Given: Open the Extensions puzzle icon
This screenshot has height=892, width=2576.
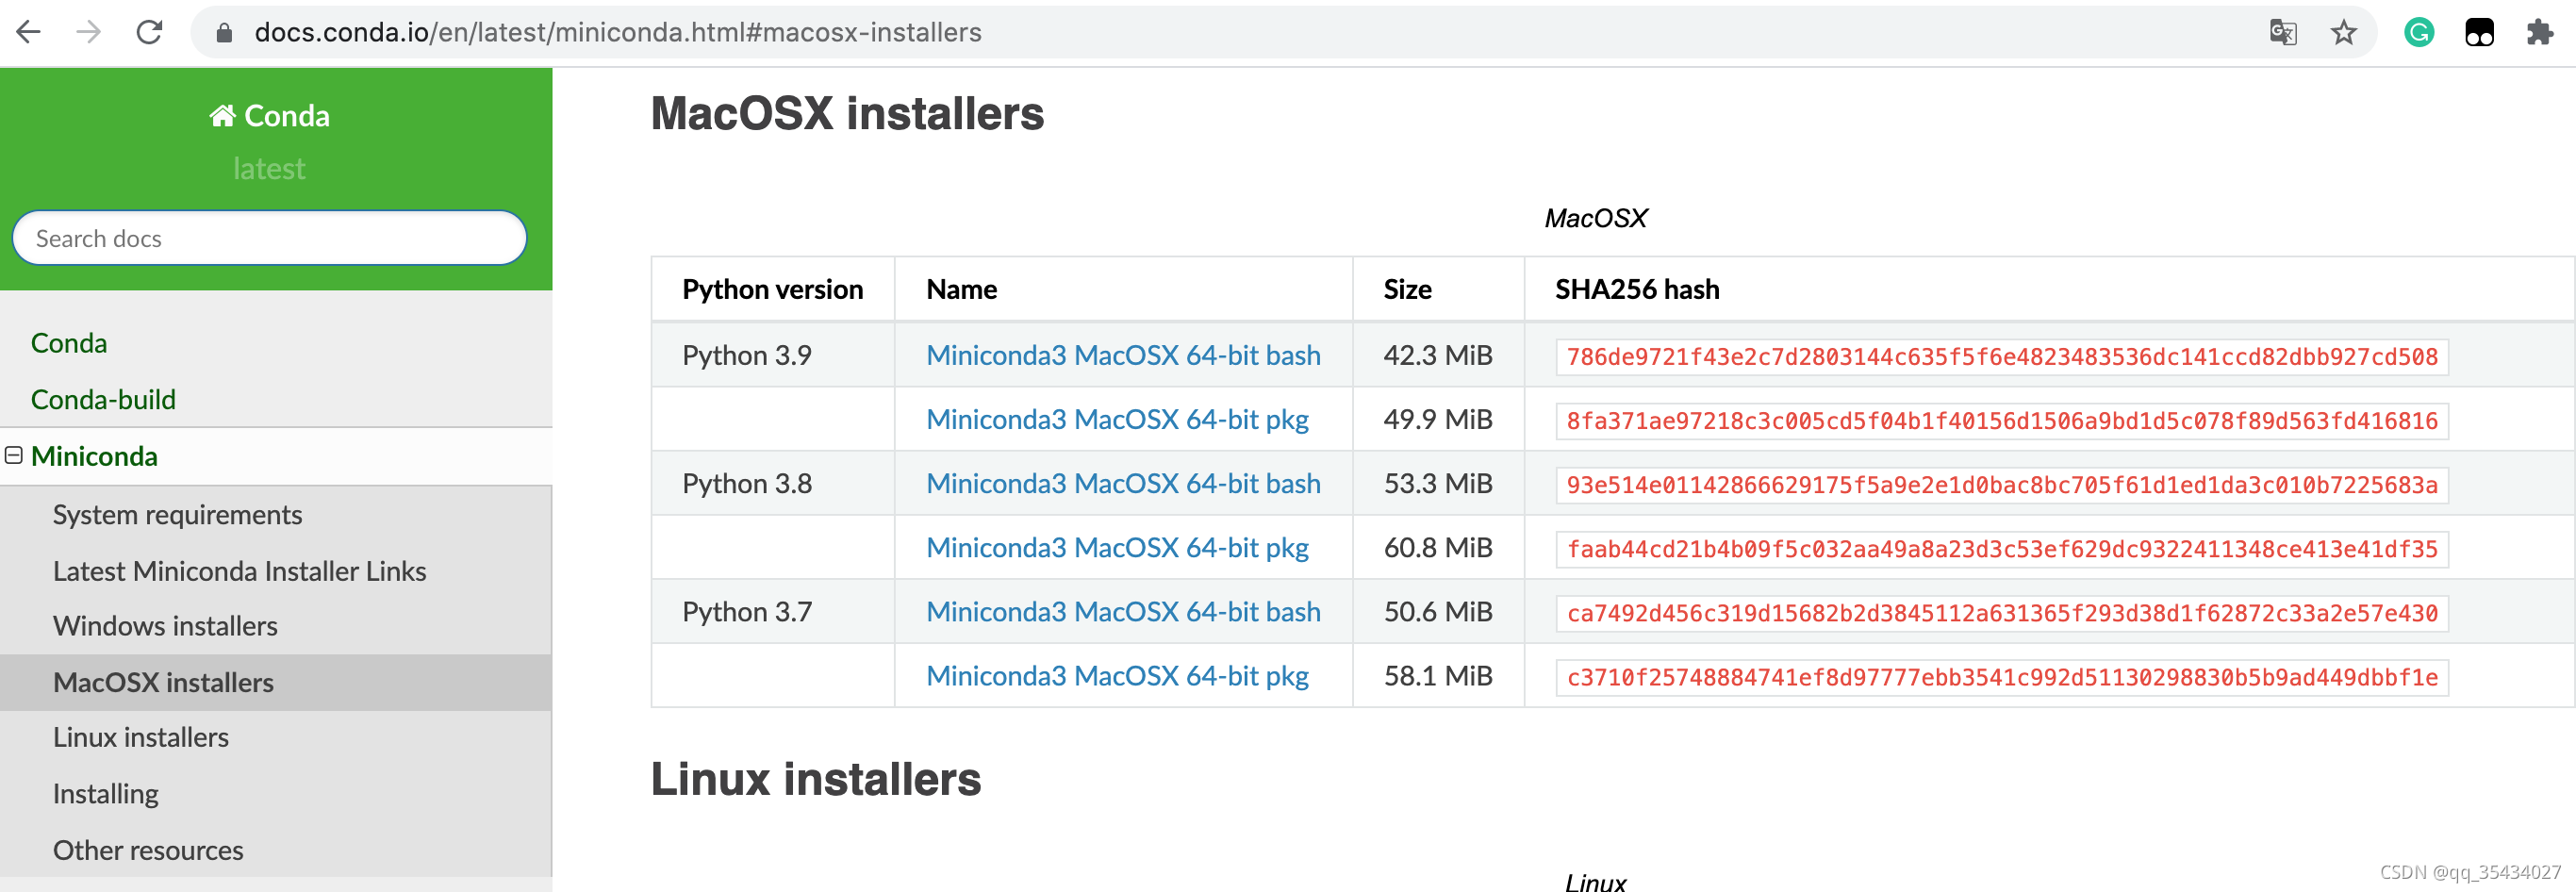Looking at the screenshot, I should point(2539,33).
